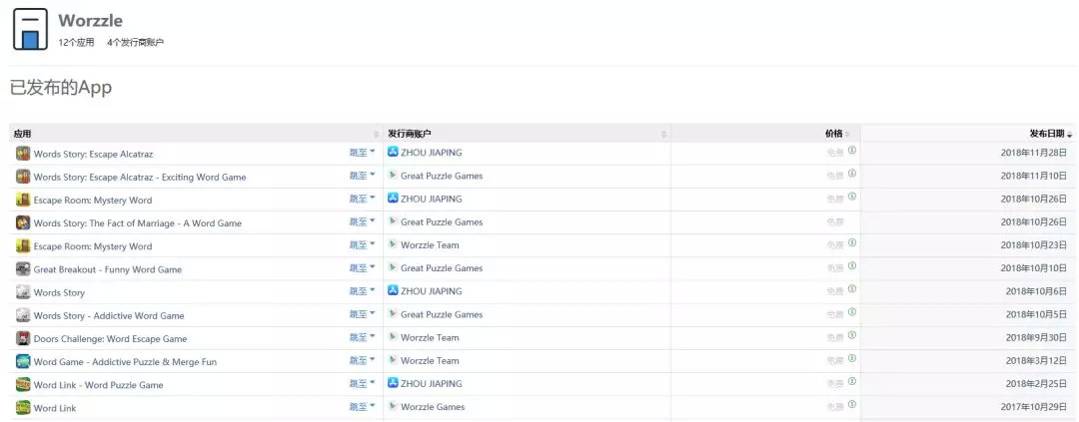Click Doors Challenge app icon

tap(23, 338)
